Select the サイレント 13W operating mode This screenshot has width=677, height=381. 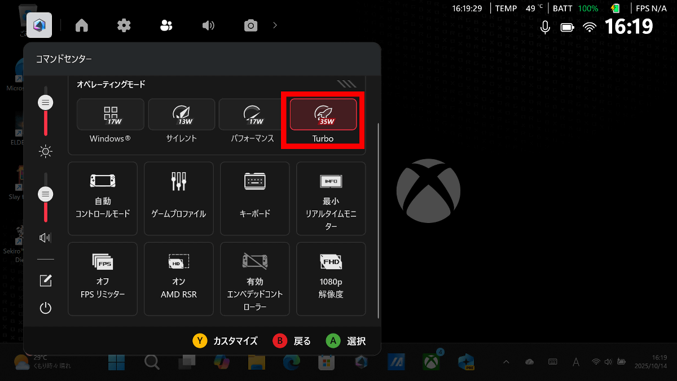tap(181, 121)
